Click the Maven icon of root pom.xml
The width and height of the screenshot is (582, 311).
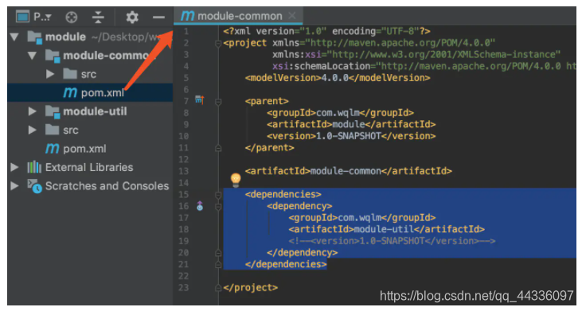(53, 148)
